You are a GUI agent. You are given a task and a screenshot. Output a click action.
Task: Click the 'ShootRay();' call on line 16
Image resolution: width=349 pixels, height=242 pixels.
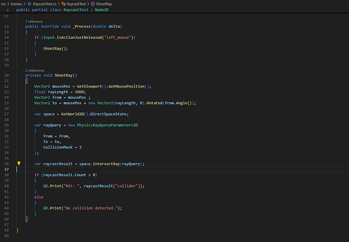[x=55, y=49]
